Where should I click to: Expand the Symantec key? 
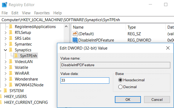[x=6, y=44]
